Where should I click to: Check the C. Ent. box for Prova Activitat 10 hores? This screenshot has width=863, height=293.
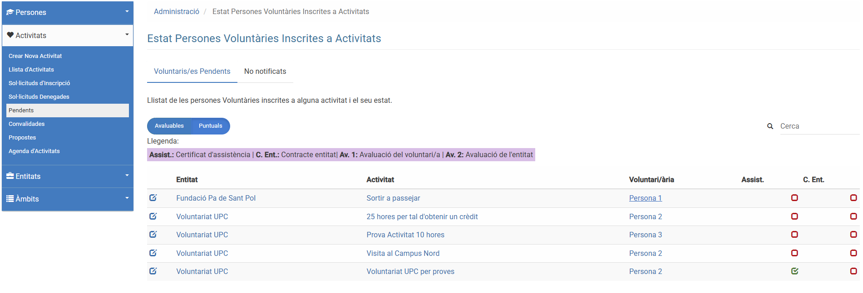pyautogui.click(x=854, y=235)
